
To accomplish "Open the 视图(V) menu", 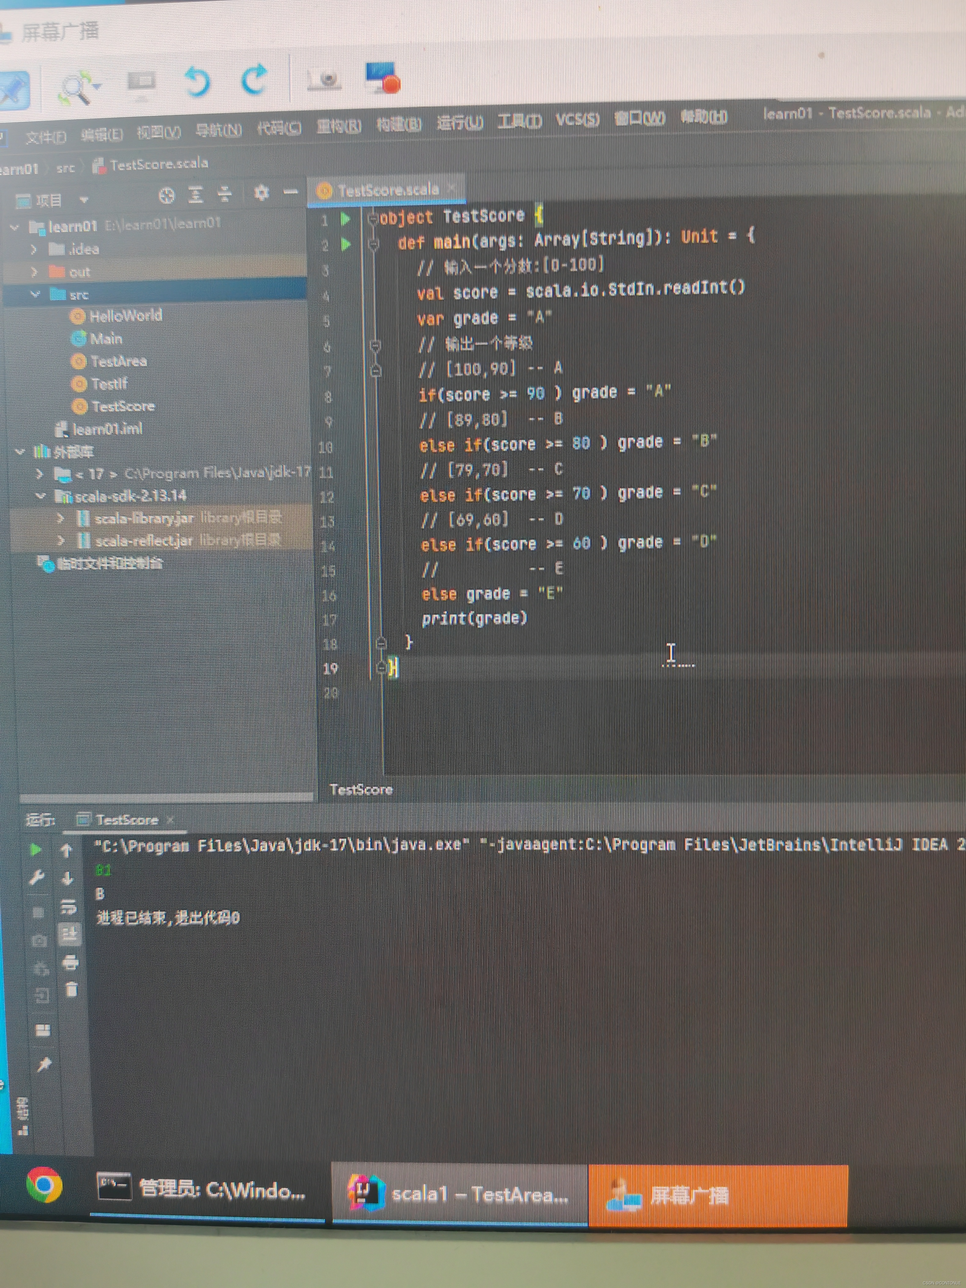I will click(158, 133).
